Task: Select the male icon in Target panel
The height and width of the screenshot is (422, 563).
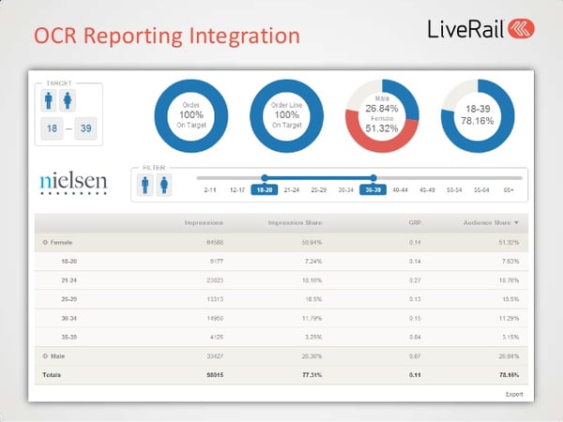Action: click(x=49, y=100)
